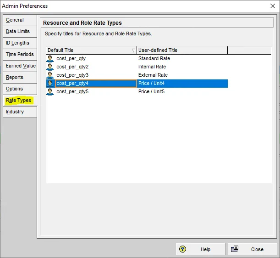280x258 pixels.
Task: Select the Rate Types tab
Action: click(x=20, y=100)
